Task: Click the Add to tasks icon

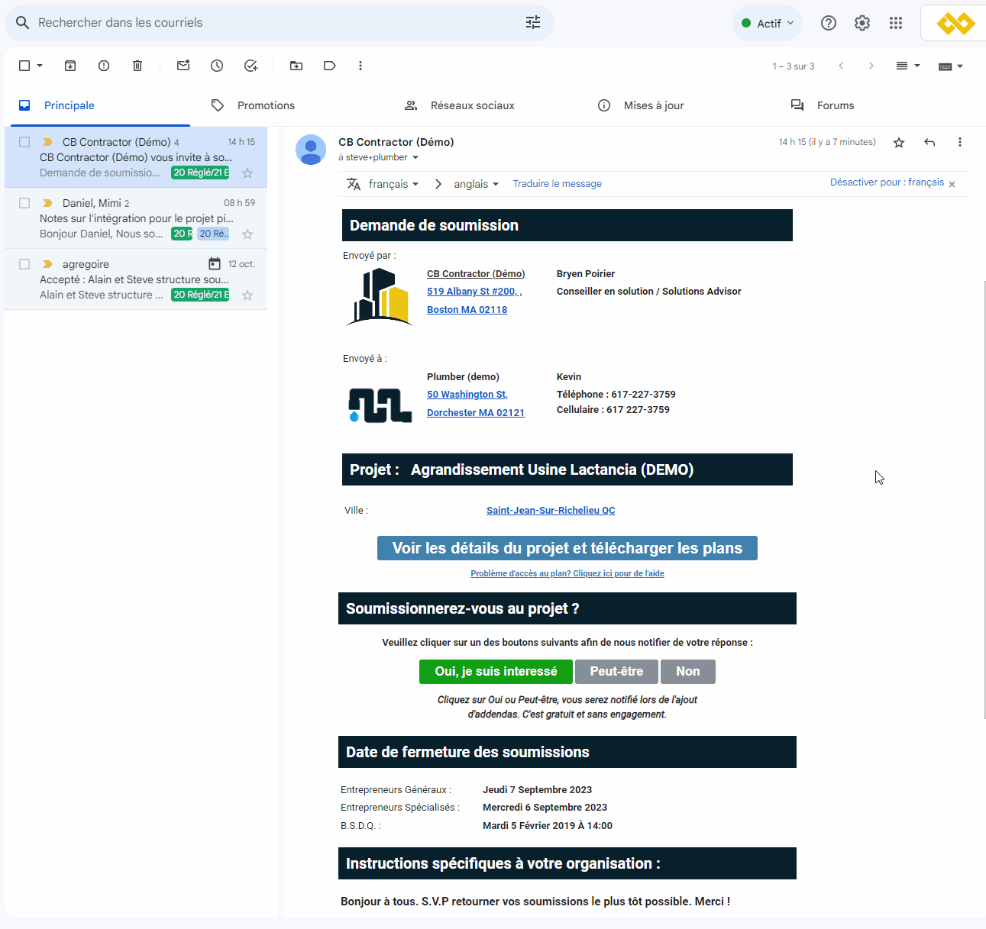Action: (x=251, y=66)
